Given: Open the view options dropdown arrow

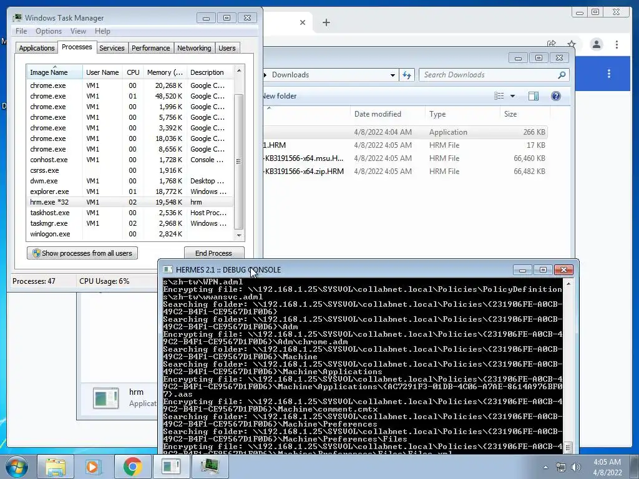Looking at the screenshot, I should (513, 96).
